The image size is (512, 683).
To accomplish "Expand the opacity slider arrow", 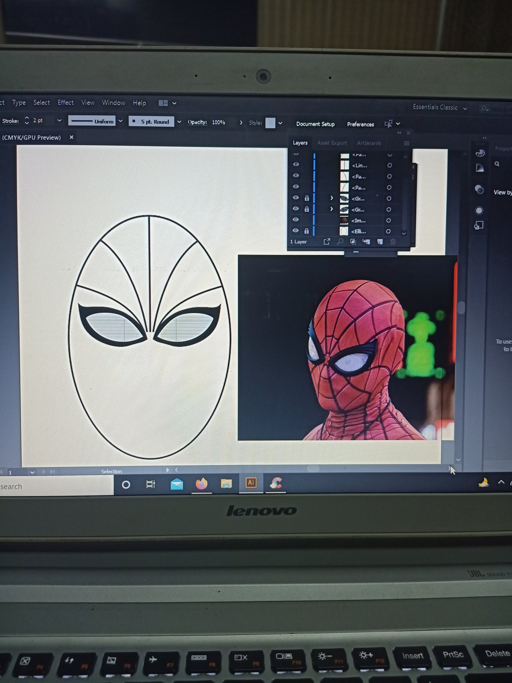I will 241,123.
